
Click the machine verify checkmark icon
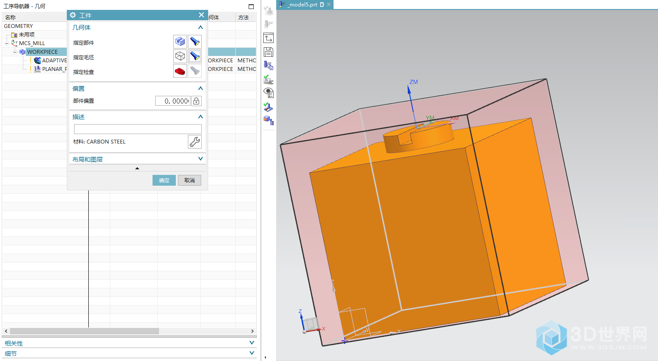point(268,80)
